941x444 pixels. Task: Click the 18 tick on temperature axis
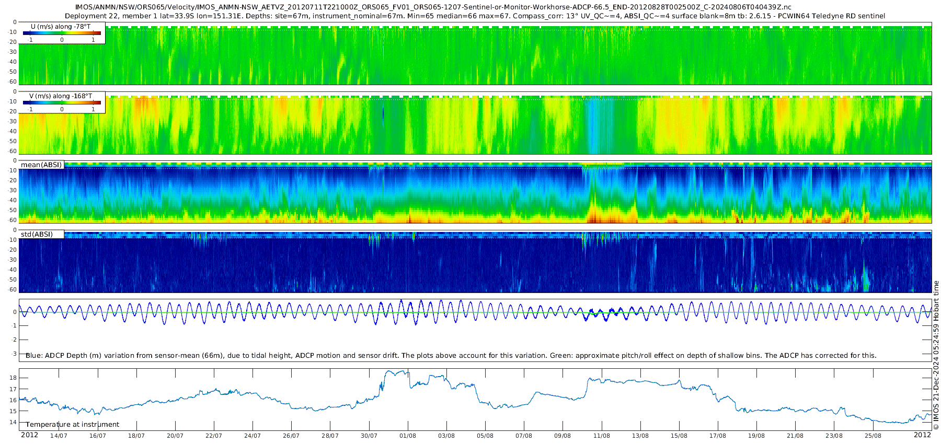pyautogui.click(x=13, y=378)
